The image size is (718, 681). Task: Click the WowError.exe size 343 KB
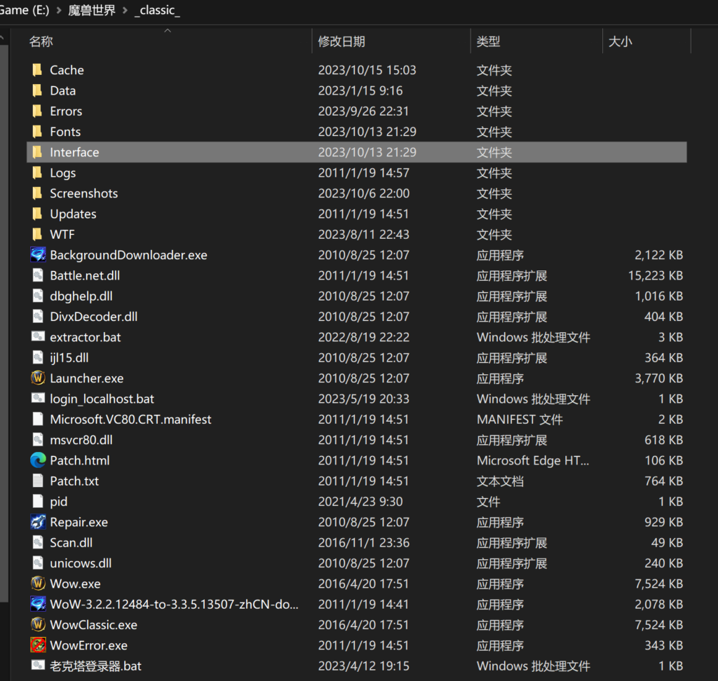(x=663, y=645)
